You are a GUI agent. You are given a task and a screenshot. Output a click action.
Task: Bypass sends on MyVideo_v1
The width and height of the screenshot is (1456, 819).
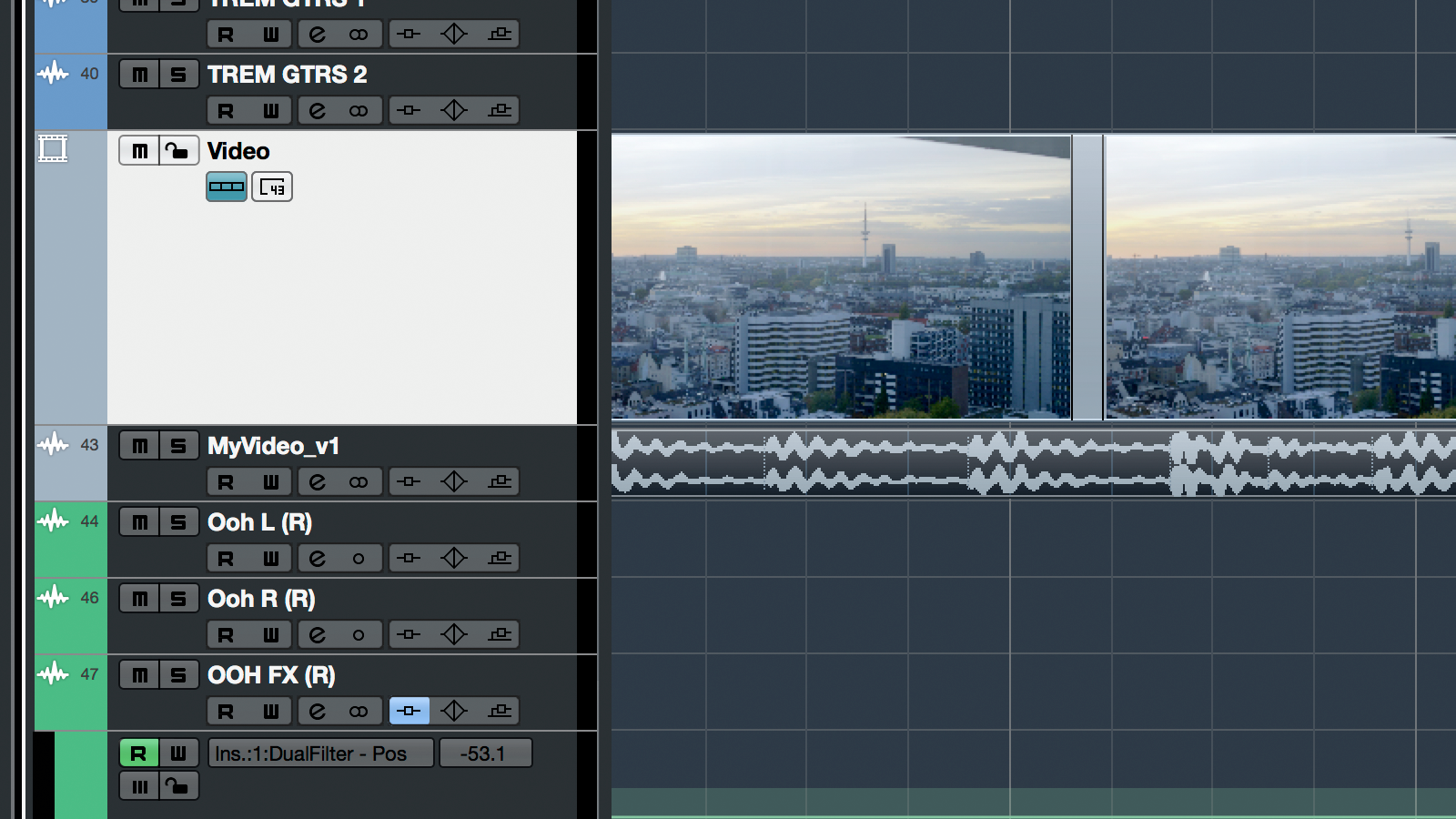coord(500,482)
